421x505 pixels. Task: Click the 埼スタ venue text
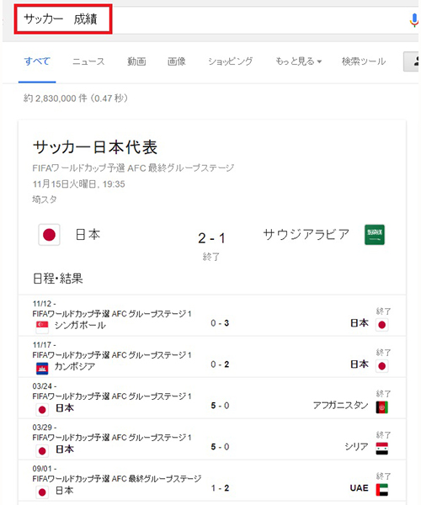pos(45,199)
